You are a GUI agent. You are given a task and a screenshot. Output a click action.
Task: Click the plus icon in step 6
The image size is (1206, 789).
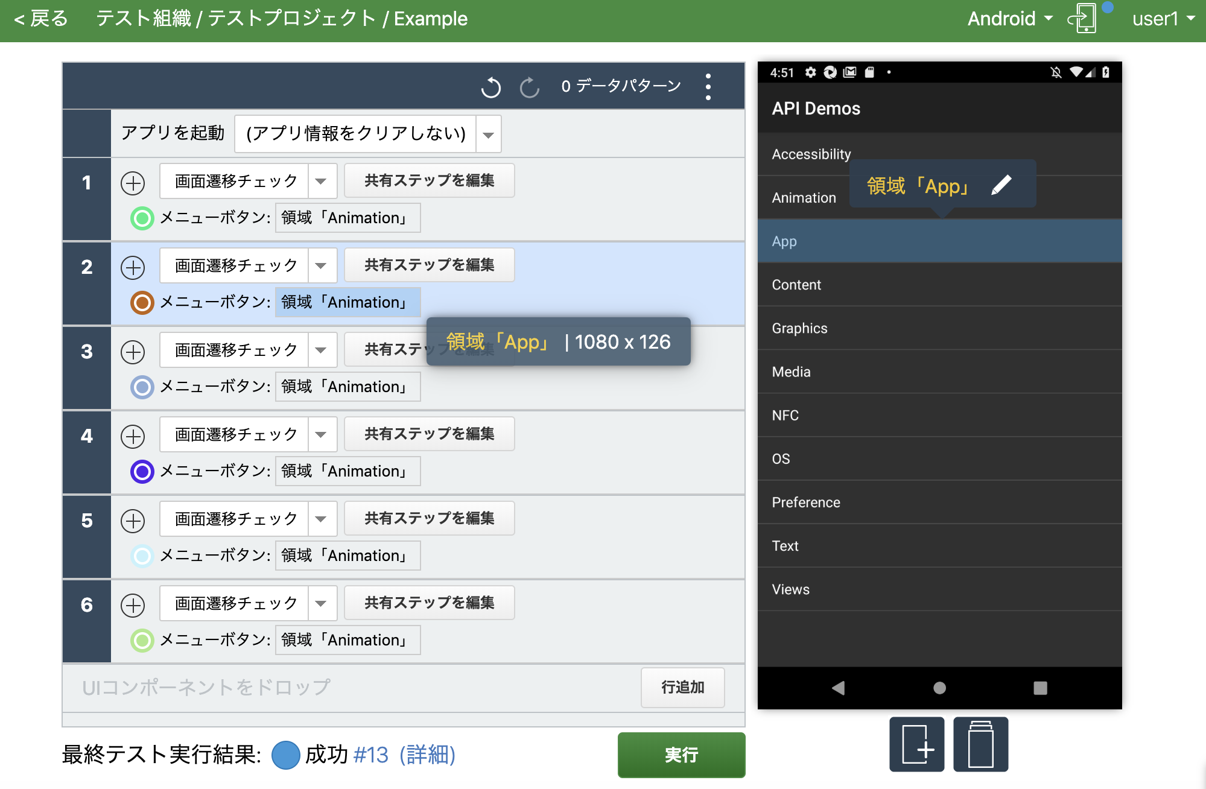click(133, 605)
